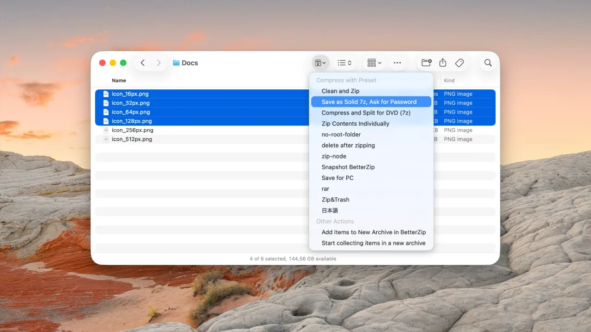Choose Add Items to New Archive in BetterZip

(371, 232)
